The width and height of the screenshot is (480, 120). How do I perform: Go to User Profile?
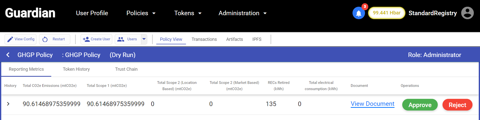pyautogui.click(x=92, y=13)
